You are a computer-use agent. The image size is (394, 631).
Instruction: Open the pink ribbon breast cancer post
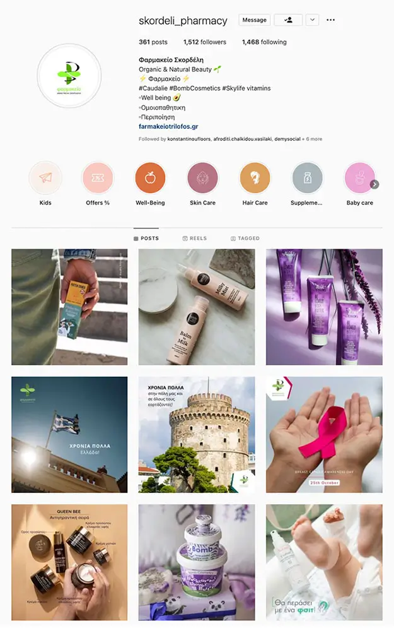324,435
